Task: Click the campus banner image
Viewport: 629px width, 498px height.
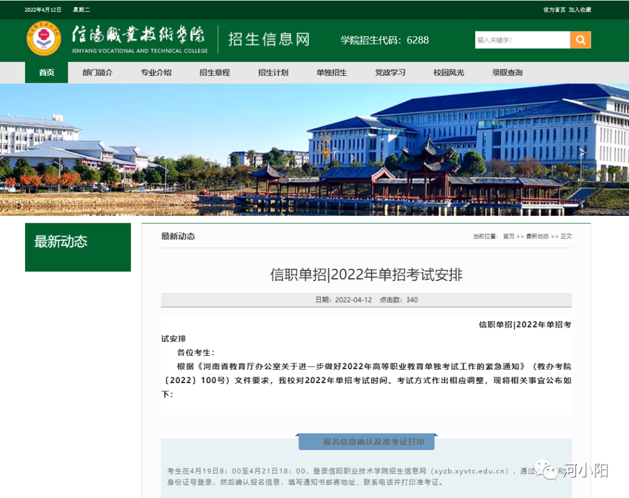Action: (314, 149)
